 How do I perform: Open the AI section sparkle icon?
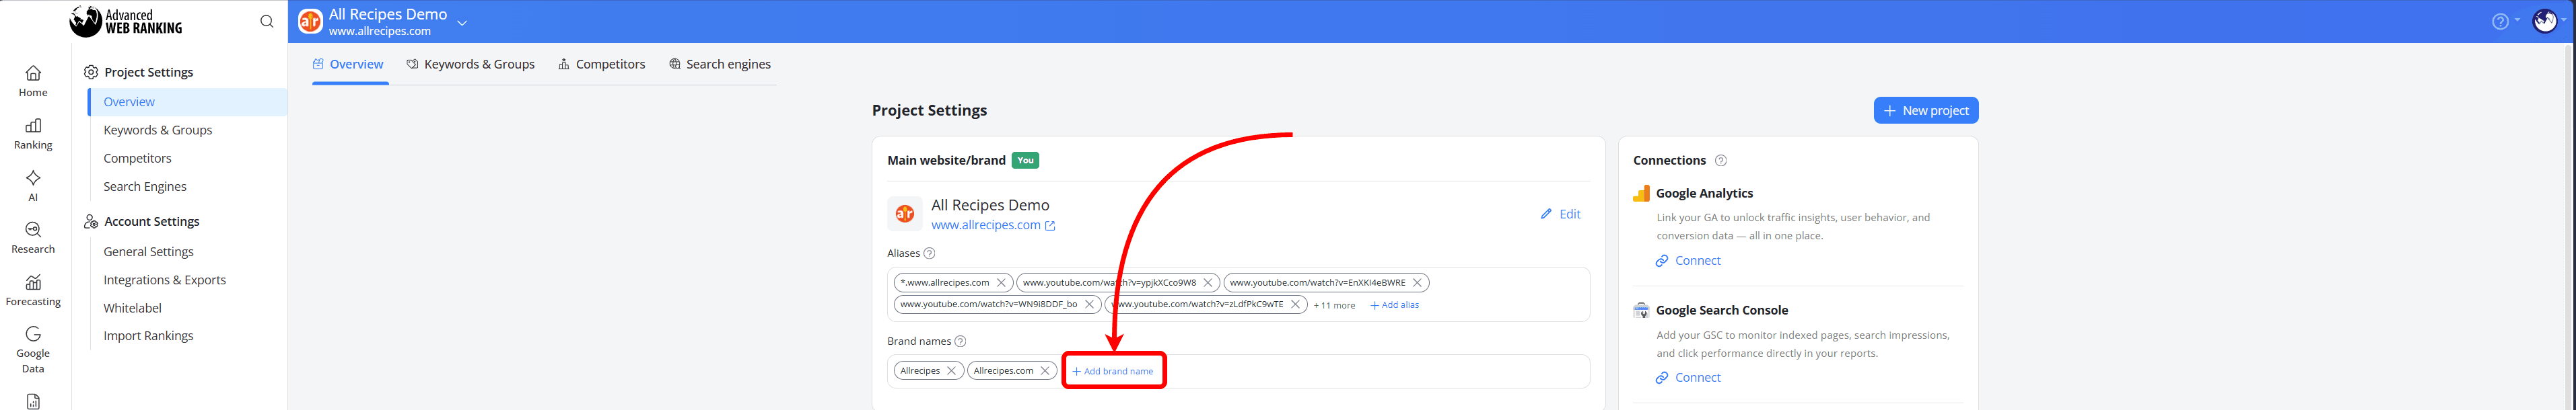33,177
